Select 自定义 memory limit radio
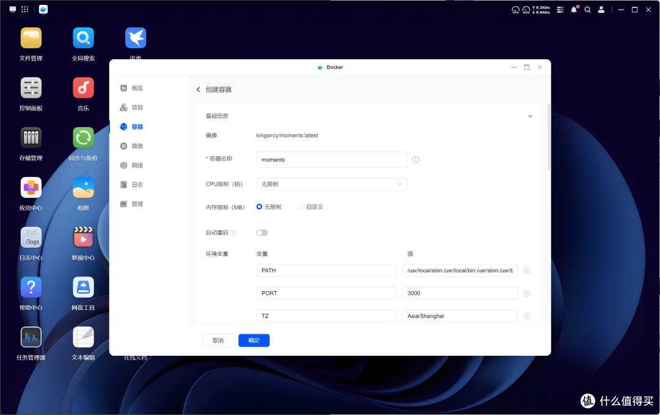This screenshot has height=415, width=660. pos(301,206)
